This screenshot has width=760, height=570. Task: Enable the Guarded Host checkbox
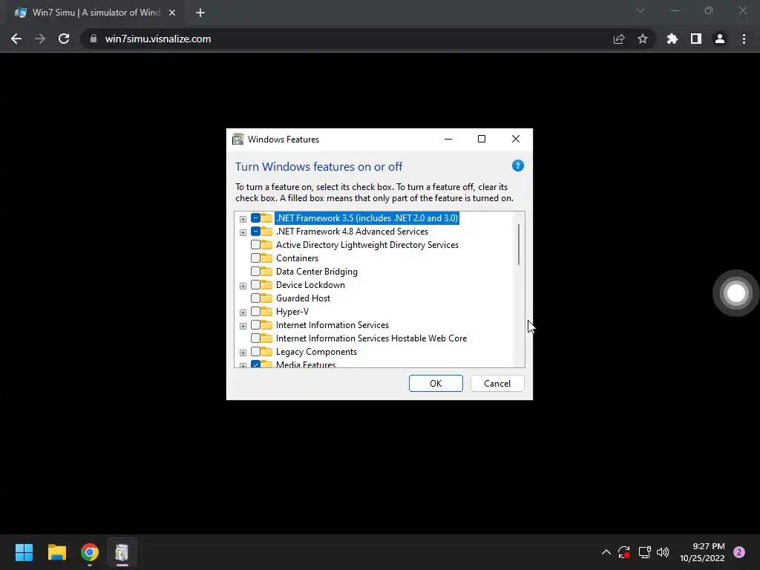255,298
